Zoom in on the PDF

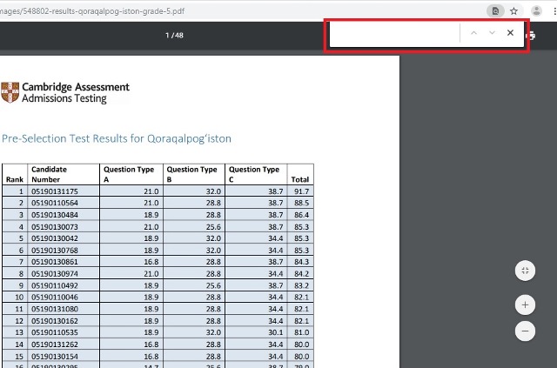[525, 305]
